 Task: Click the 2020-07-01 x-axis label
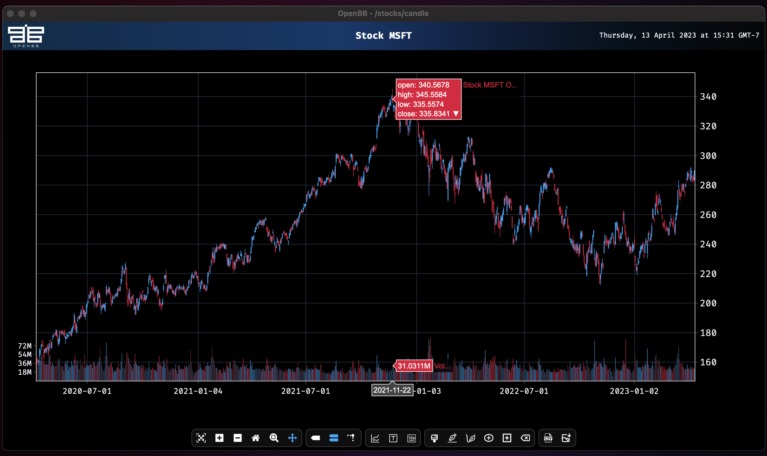(87, 391)
